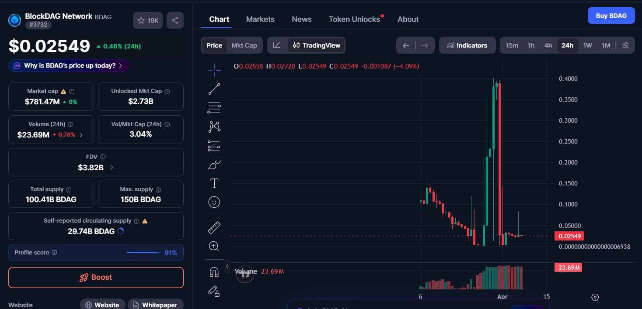Select the brush drawing tool
The height and width of the screenshot is (309, 642).
pos(214,165)
